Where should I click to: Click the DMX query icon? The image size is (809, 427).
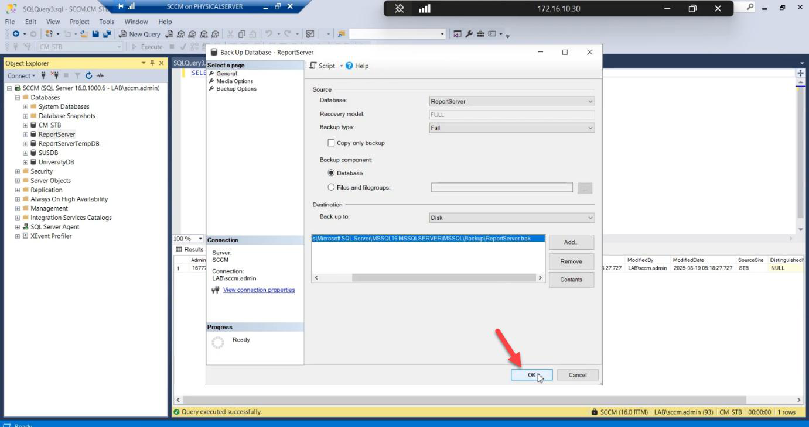pyautogui.click(x=192, y=34)
